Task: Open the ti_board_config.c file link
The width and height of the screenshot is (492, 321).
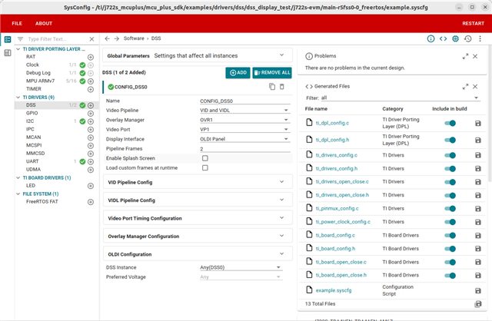Action: coord(335,236)
